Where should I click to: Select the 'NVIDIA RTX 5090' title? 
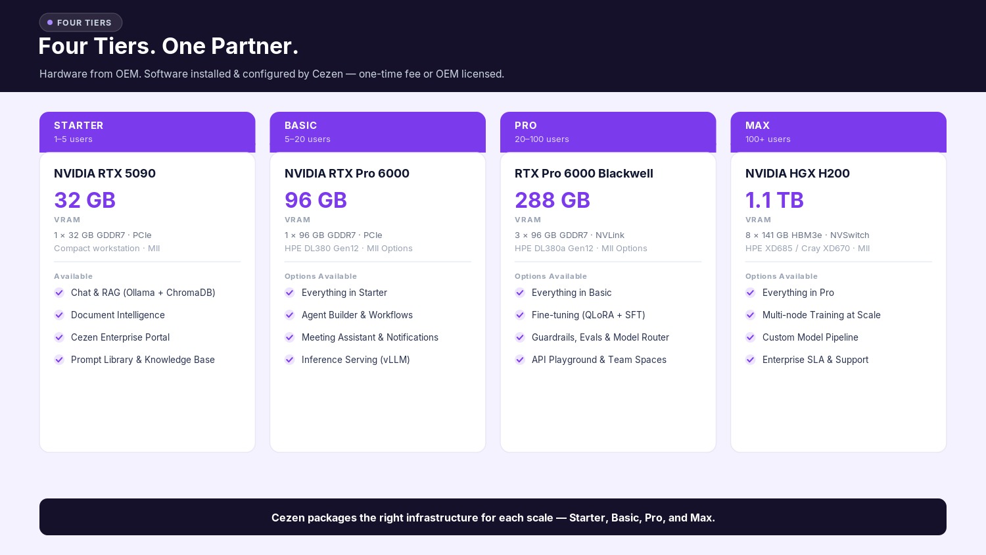tap(105, 174)
